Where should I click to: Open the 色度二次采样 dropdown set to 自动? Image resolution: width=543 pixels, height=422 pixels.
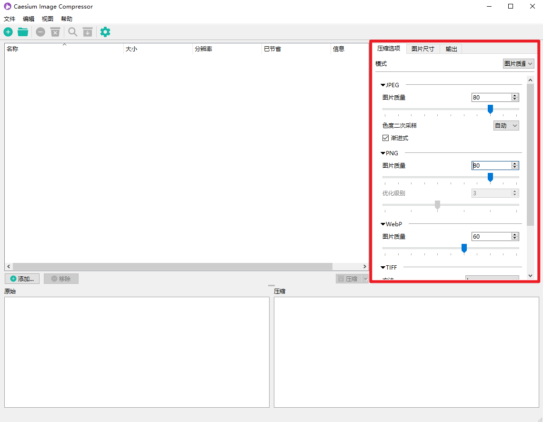click(x=506, y=126)
